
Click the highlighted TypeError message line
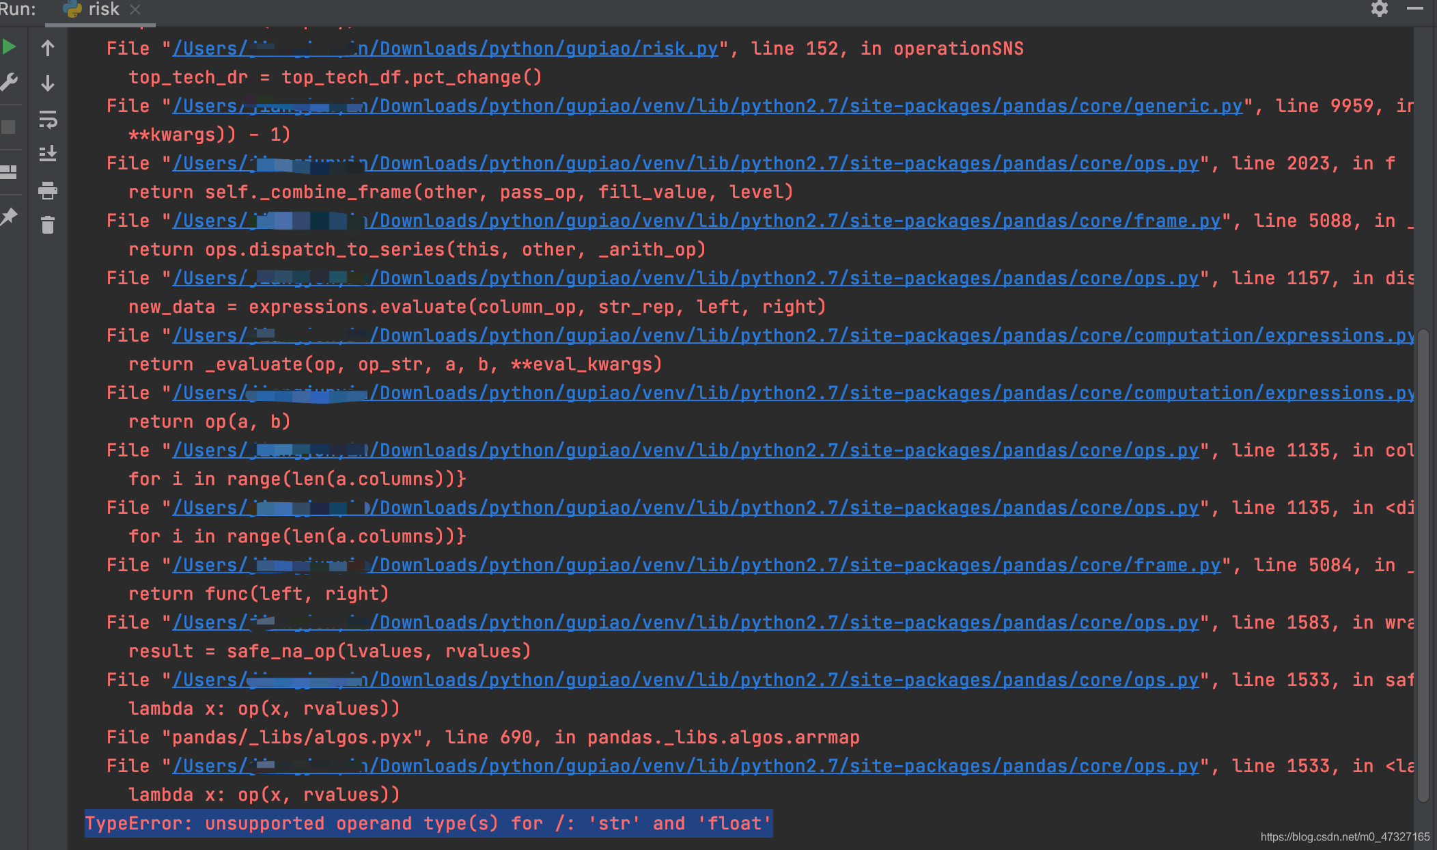coord(428,823)
